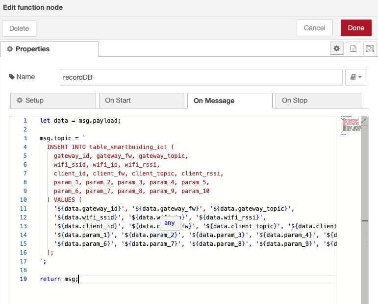Click the 'param_1, param_2, param_3' line
The width and height of the screenshot is (378, 304).
tap(131, 182)
